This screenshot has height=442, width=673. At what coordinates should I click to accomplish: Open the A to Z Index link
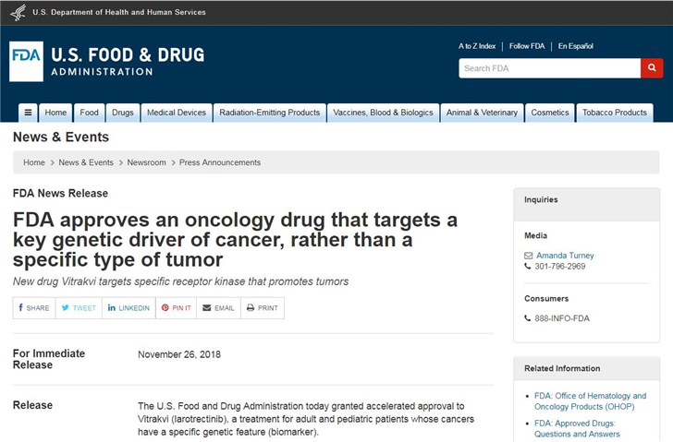pyautogui.click(x=477, y=46)
